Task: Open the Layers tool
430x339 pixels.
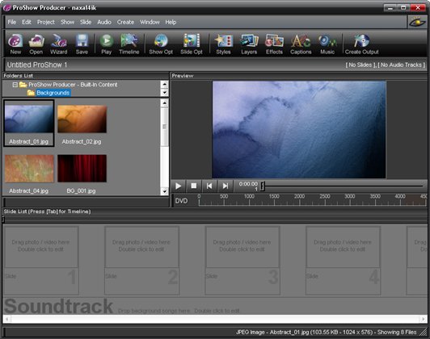Action: click(249, 44)
